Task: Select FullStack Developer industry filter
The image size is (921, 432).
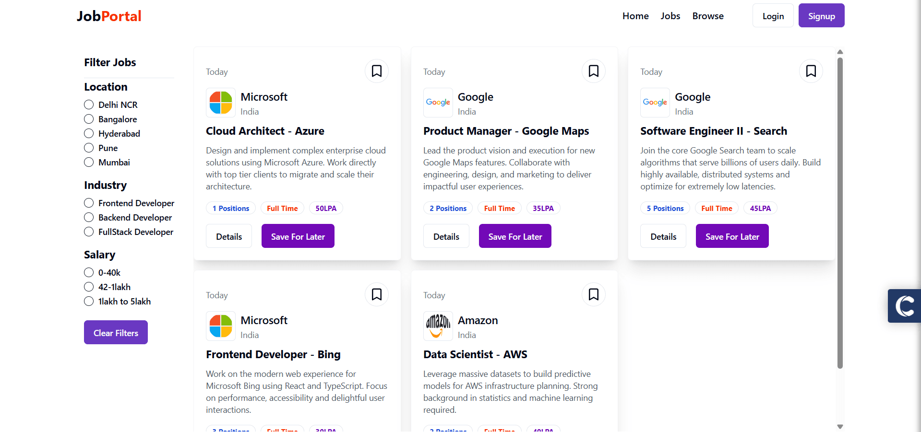Action: click(x=89, y=232)
